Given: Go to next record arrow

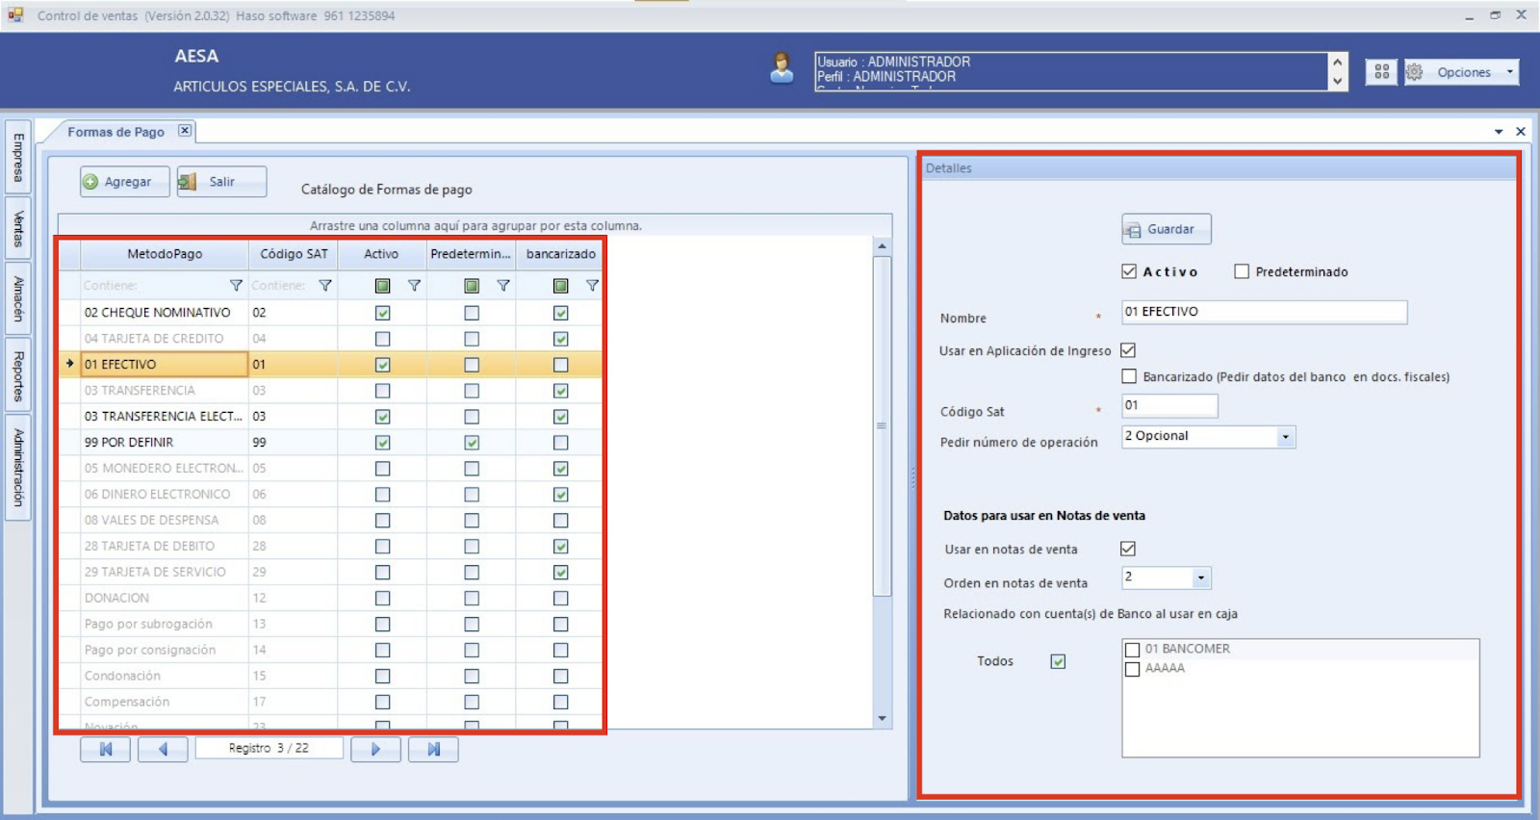Looking at the screenshot, I should [375, 749].
